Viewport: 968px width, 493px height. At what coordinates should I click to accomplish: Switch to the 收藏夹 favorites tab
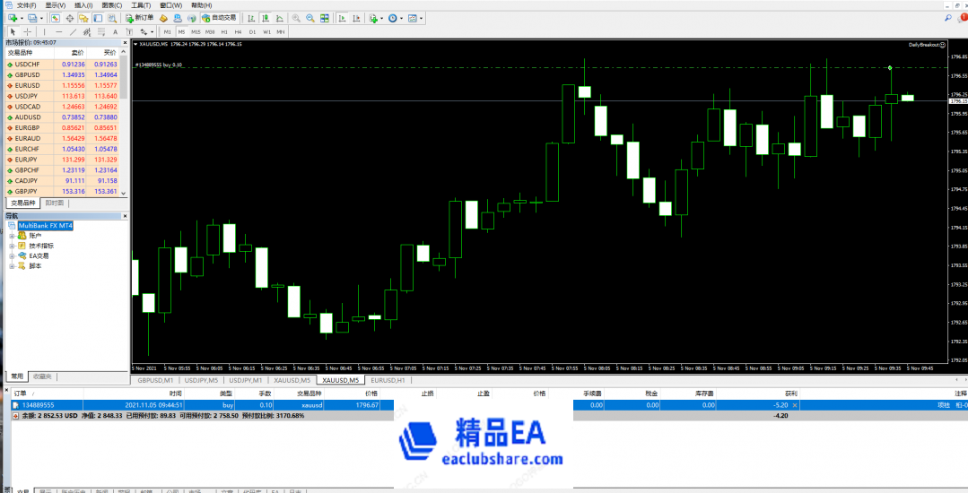coord(42,376)
